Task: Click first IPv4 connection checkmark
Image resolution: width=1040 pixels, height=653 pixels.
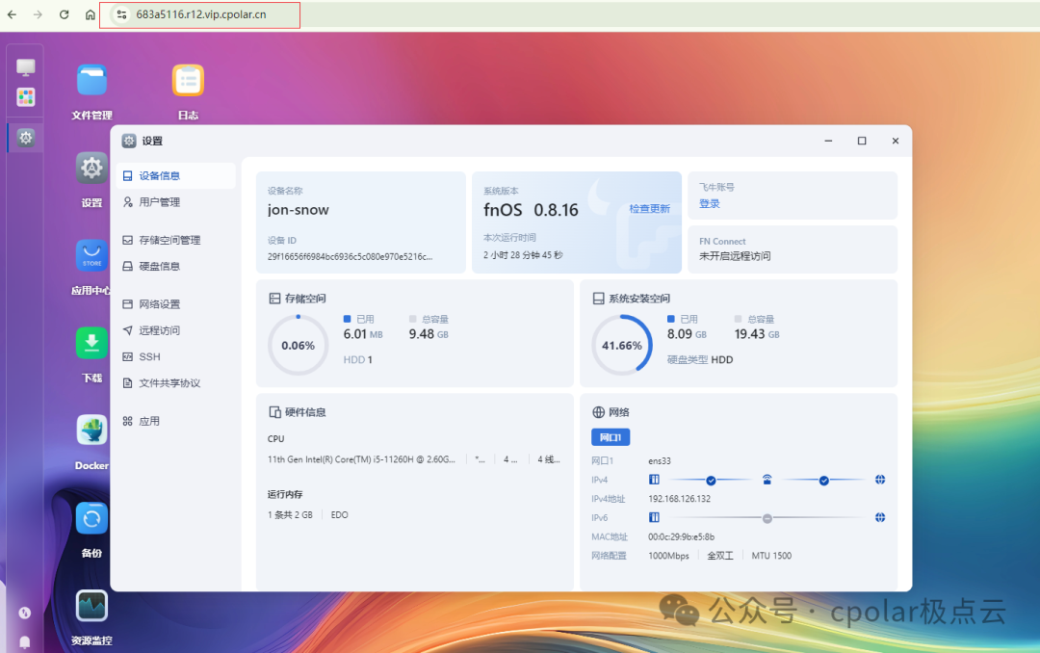Action: (x=711, y=481)
